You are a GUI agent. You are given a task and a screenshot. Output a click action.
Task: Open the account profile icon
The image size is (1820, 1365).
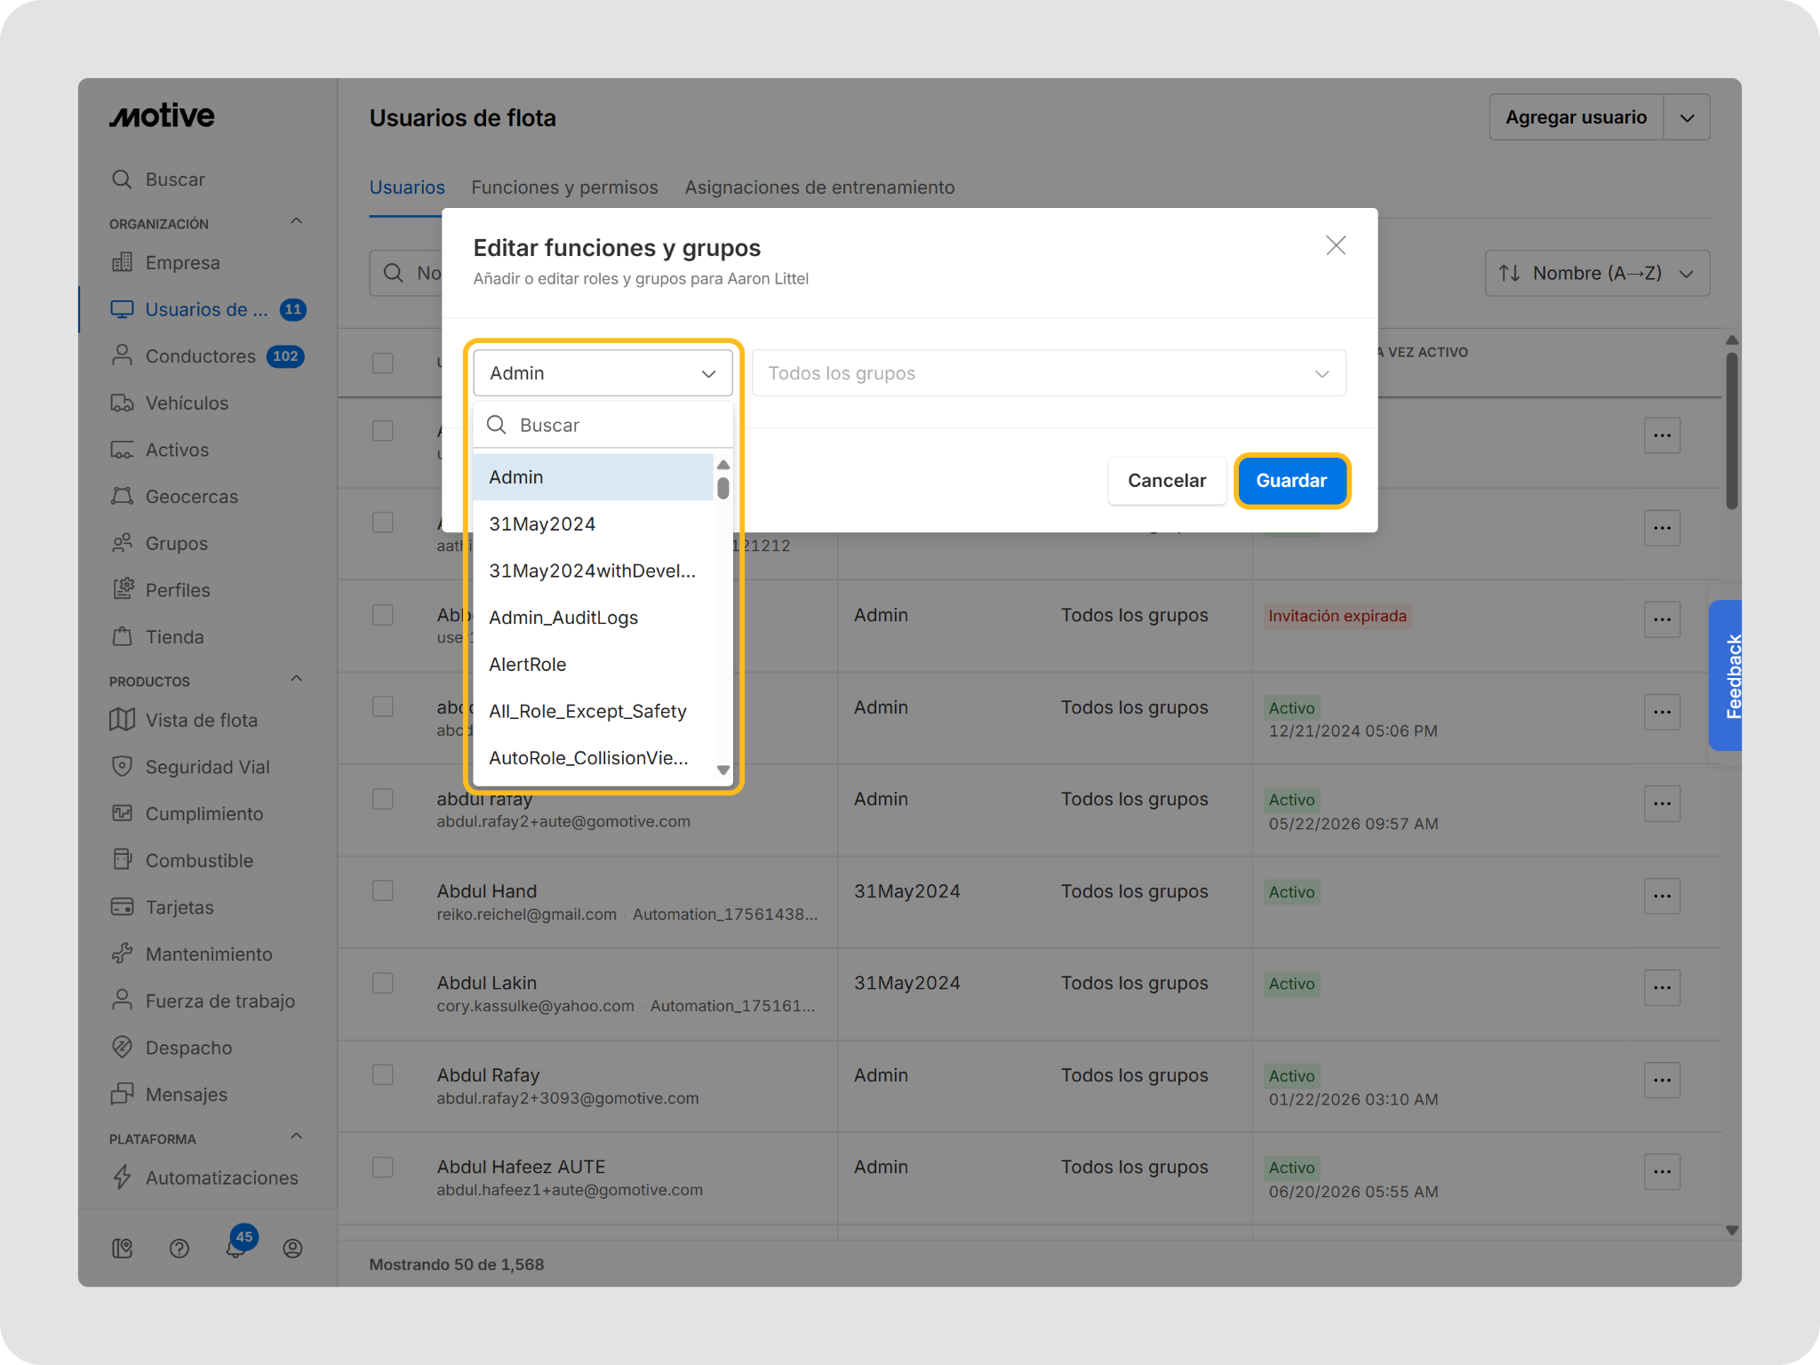click(292, 1249)
